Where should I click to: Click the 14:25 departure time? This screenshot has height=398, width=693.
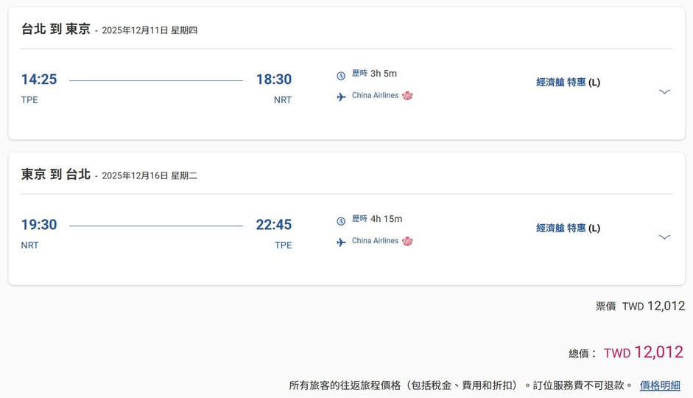pos(39,80)
